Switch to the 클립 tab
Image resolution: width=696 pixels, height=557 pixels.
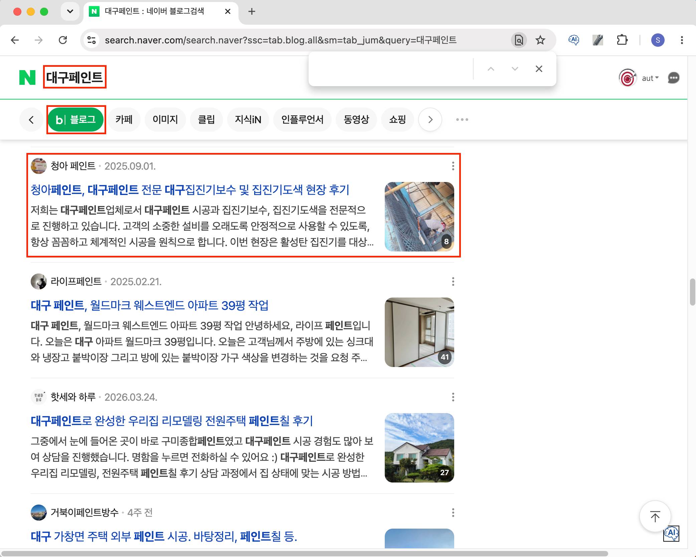tap(206, 120)
